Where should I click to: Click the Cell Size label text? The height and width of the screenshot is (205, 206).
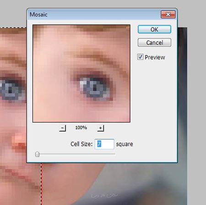[x=81, y=144]
